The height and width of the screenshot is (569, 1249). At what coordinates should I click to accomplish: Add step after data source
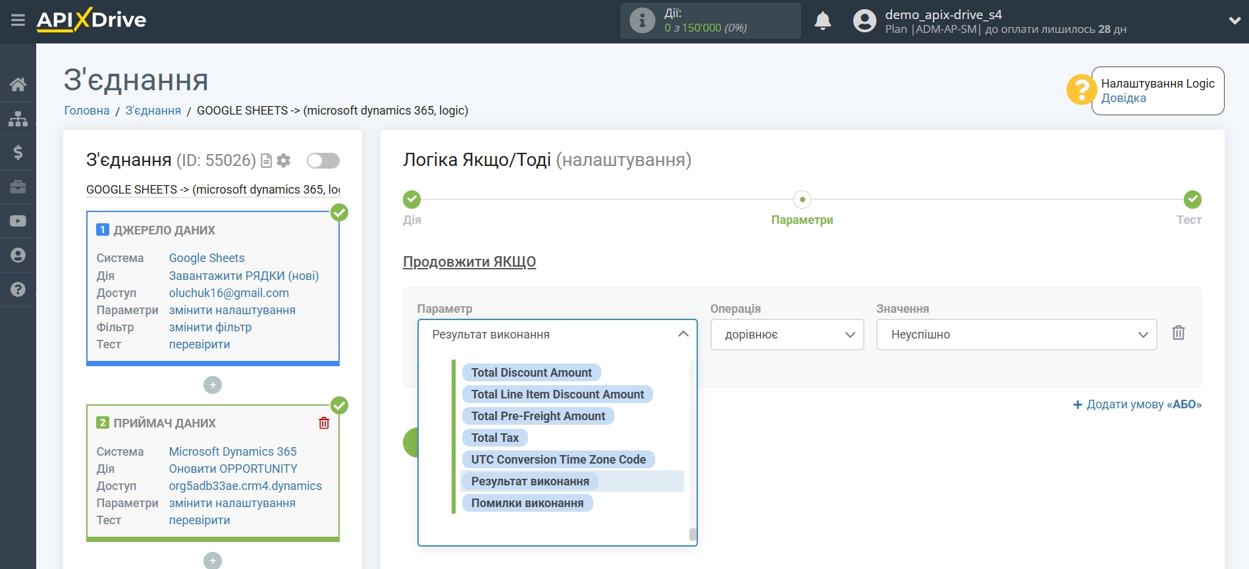pyautogui.click(x=213, y=385)
